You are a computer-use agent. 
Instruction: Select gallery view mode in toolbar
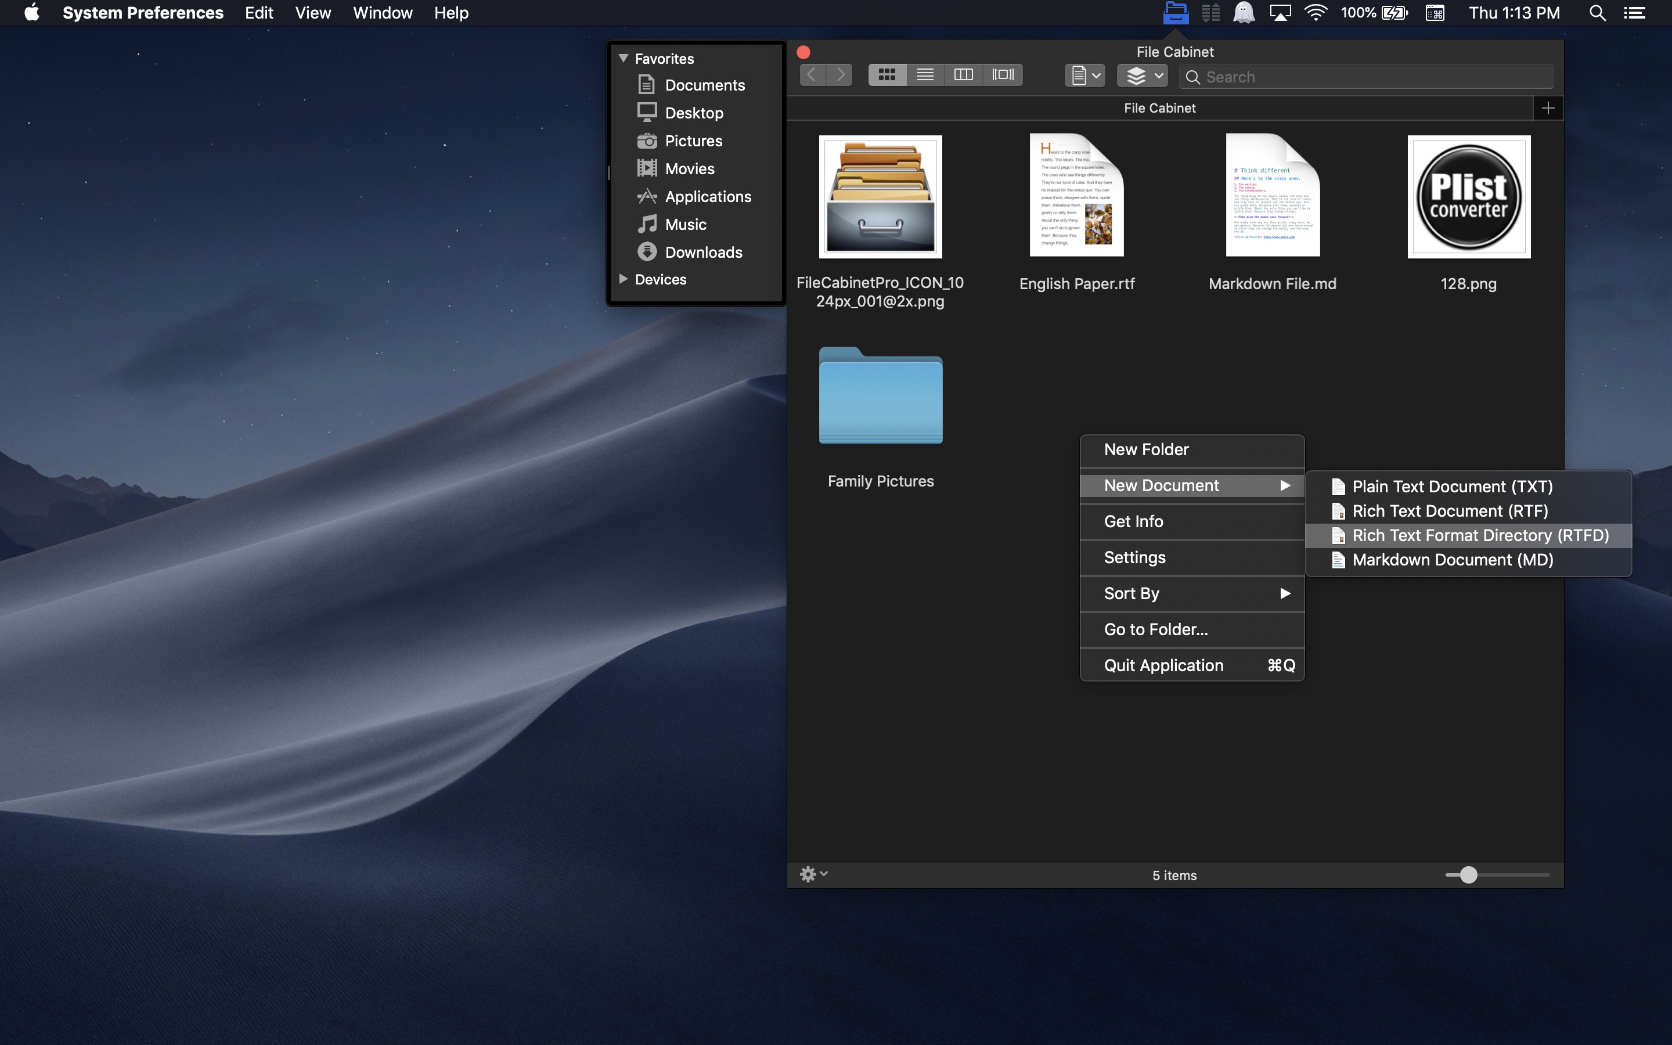[1001, 75]
